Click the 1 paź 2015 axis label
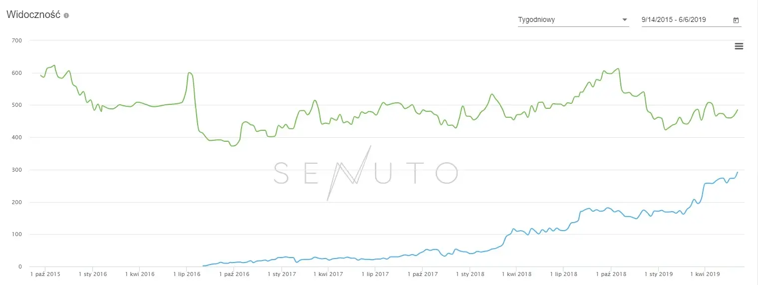The image size is (758, 285). (x=45, y=274)
